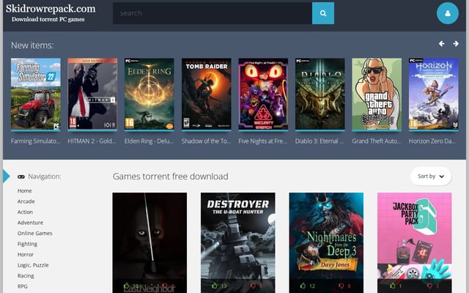Click the 'HITMAN 2 - Gold...' title text
This screenshot has width=469, height=293.
tap(92, 141)
